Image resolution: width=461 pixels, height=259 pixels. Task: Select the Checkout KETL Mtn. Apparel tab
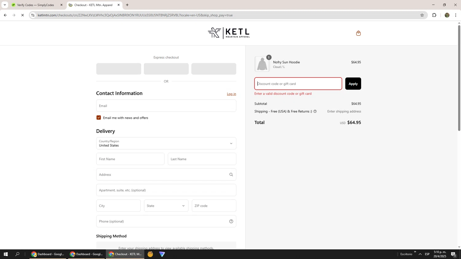(94, 5)
